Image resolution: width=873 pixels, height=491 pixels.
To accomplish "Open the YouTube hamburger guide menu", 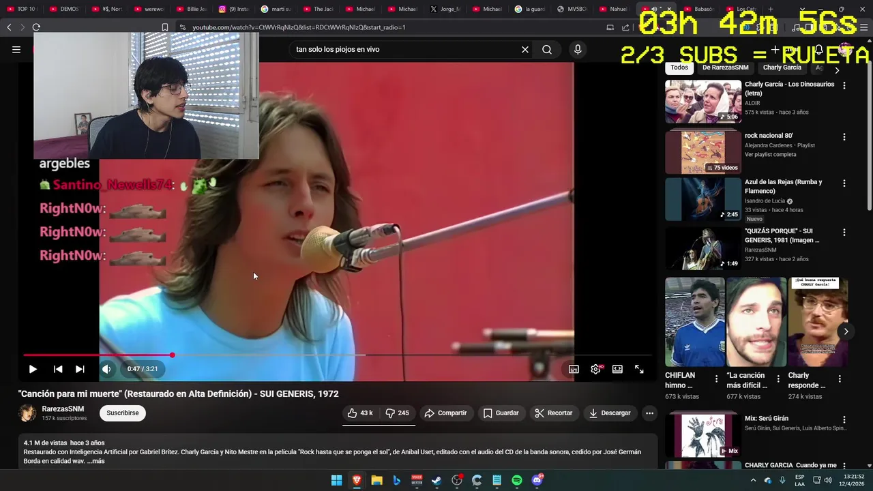I will pos(16,49).
